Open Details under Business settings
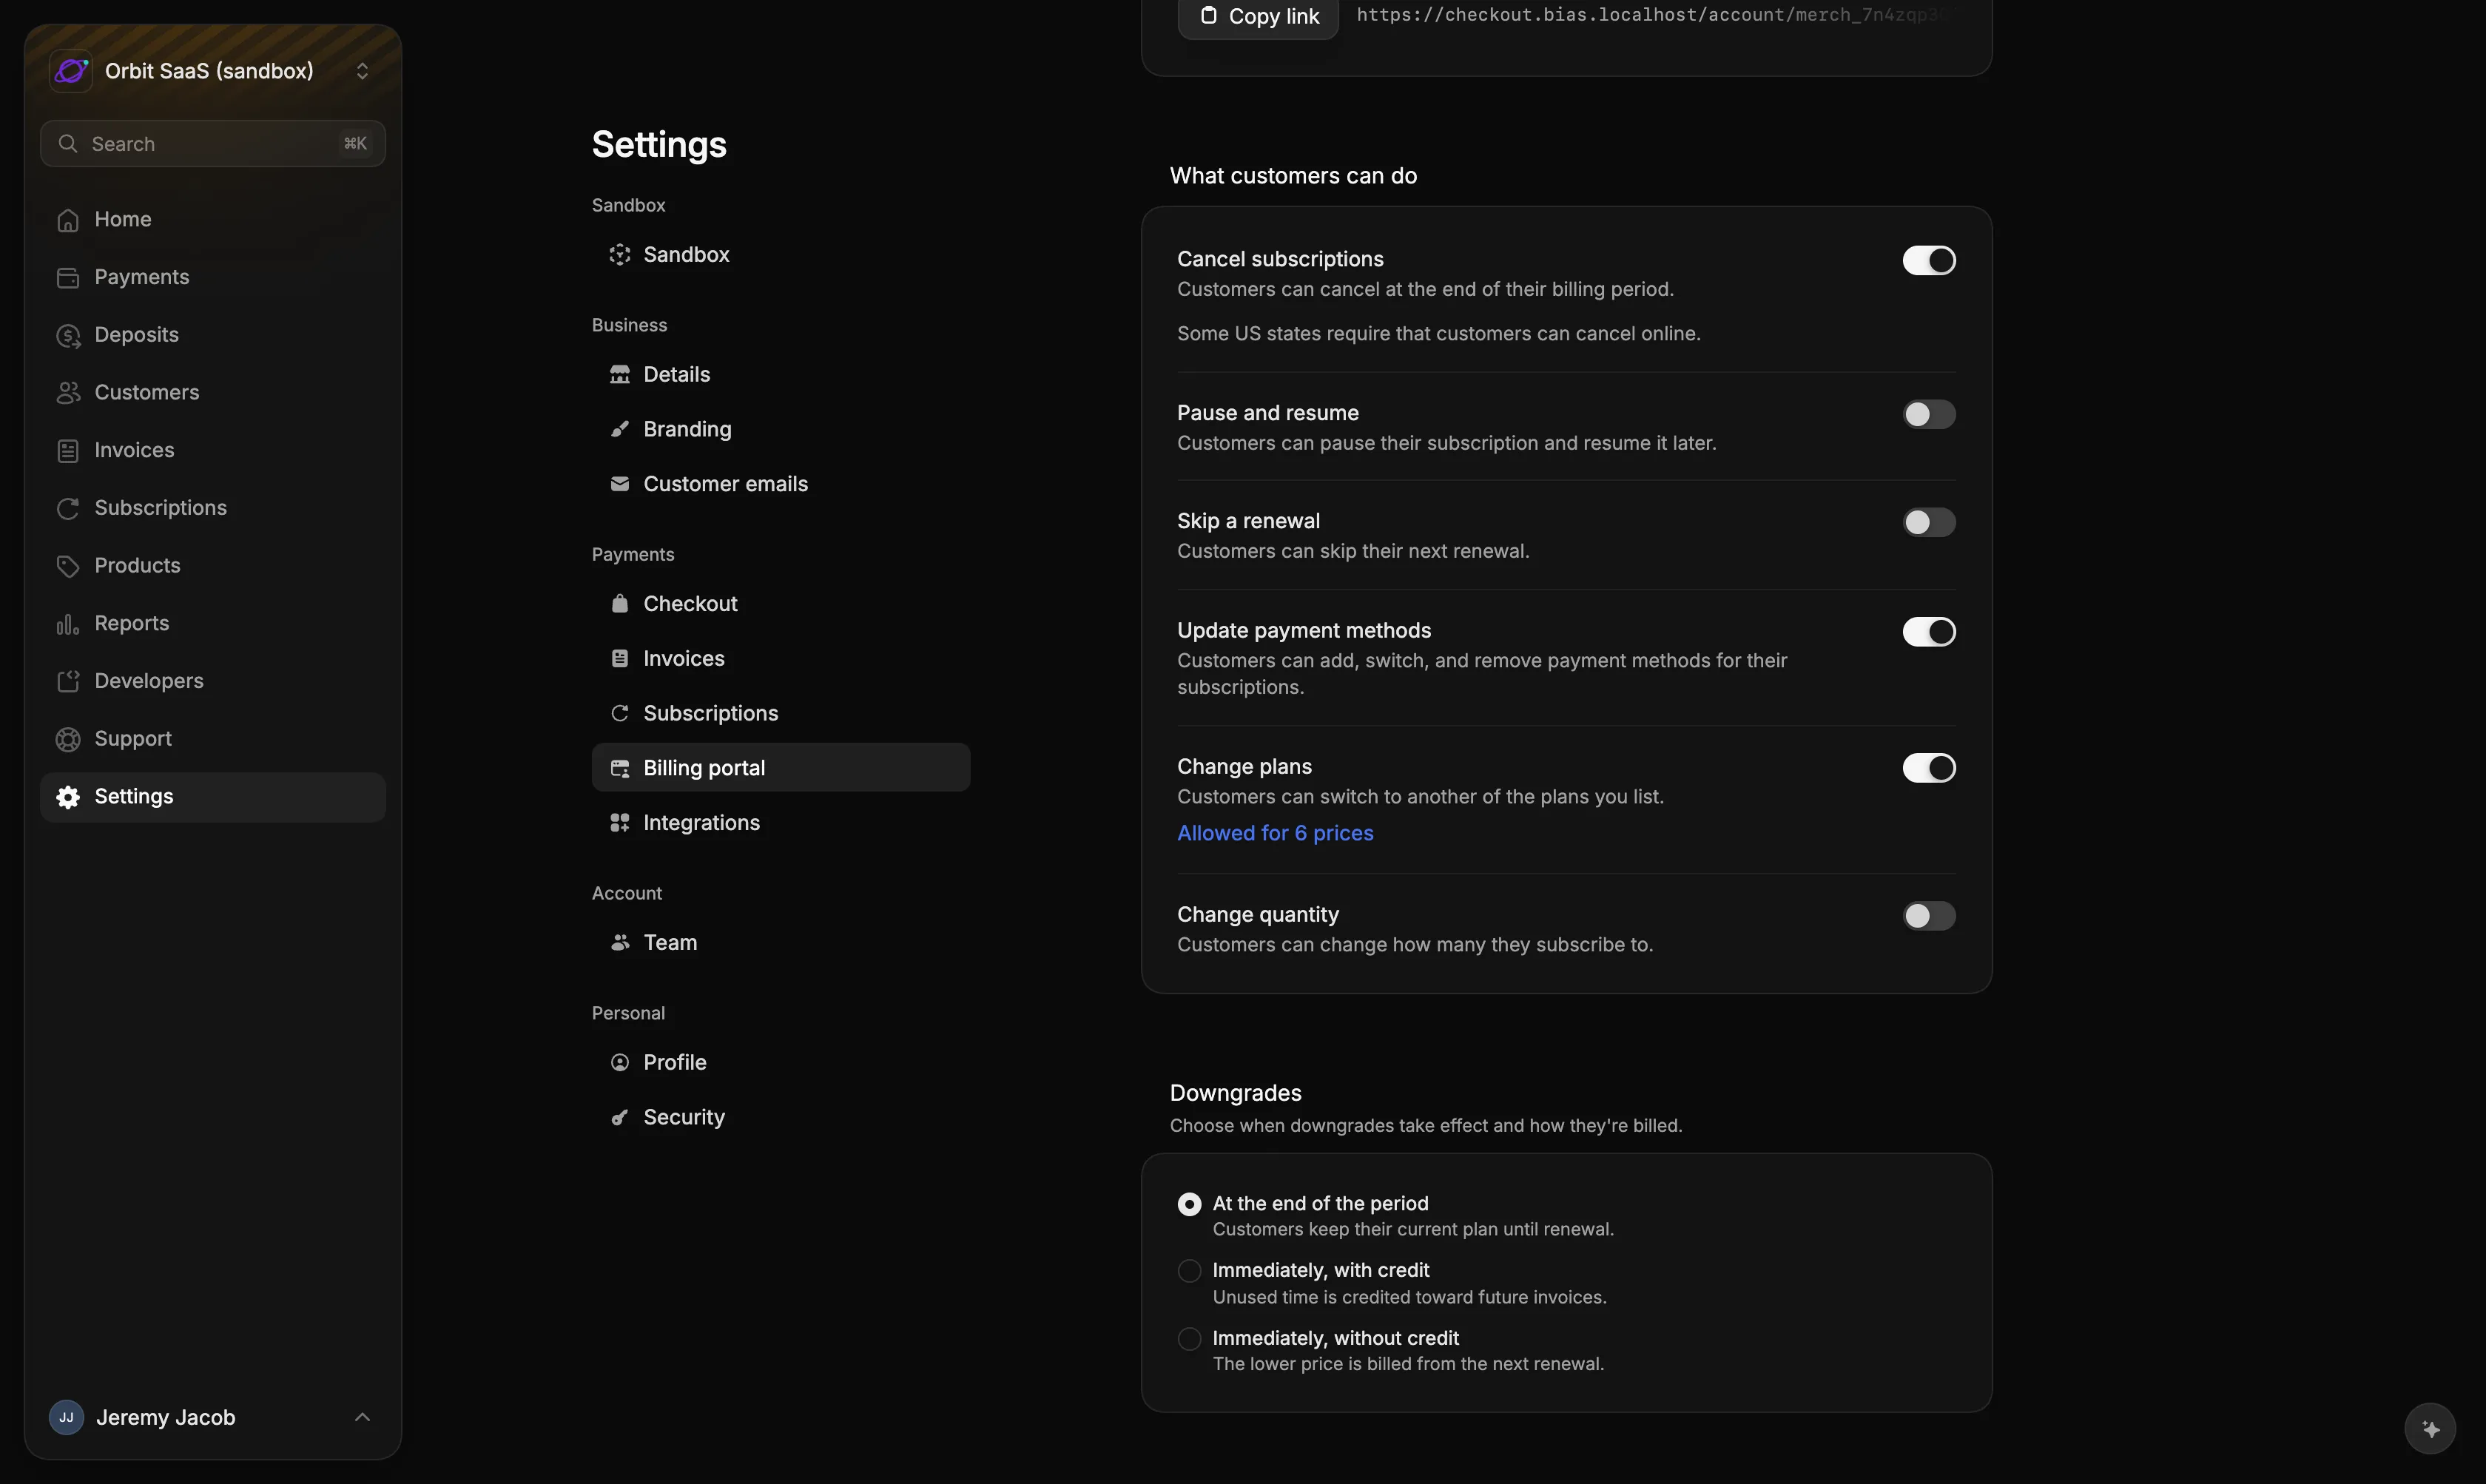2486x1484 pixels. tap(781, 374)
